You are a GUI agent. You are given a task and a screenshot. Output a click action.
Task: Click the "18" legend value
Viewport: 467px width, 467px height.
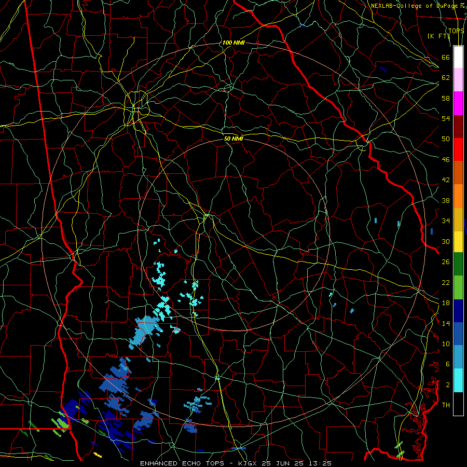[x=446, y=303]
